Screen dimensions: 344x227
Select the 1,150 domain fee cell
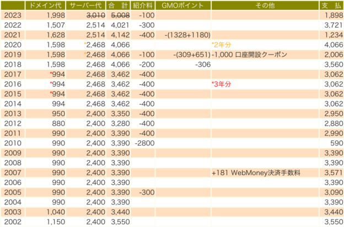click(x=53, y=222)
